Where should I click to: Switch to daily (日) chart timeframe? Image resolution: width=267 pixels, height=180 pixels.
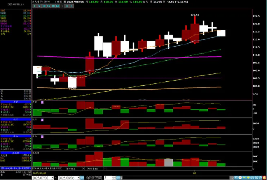tap(62, 6)
